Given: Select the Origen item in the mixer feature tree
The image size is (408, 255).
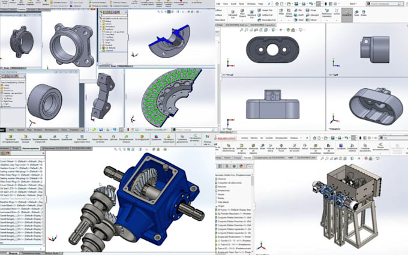Looking at the screenshot, I should 221,206.
